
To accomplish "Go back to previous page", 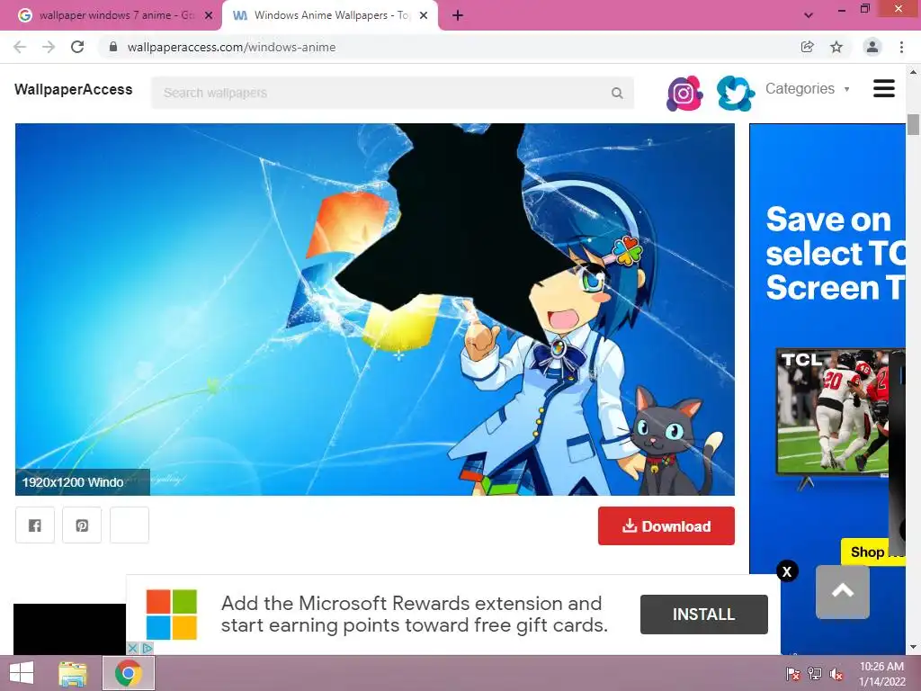I will coord(20,47).
